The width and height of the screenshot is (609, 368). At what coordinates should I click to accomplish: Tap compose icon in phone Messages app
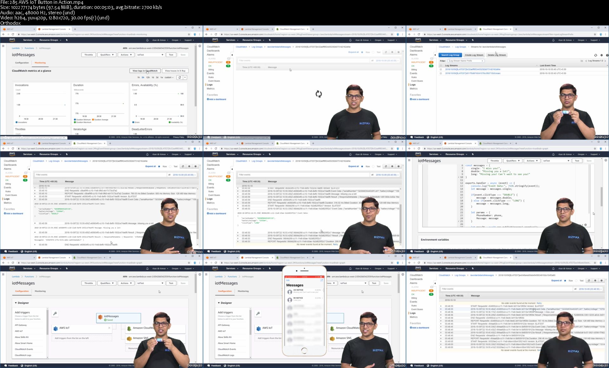pos(321,280)
